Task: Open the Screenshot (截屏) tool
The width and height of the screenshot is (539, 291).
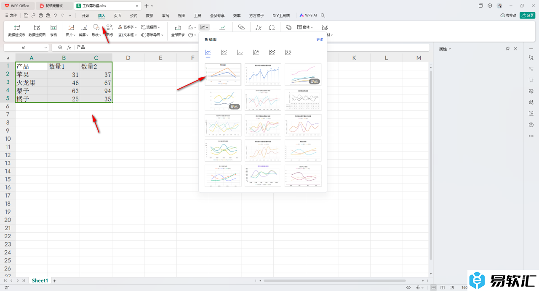Action: (83, 30)
